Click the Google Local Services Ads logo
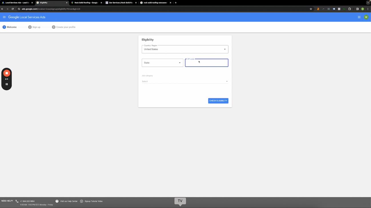The image size is (371, 208). tap(27, 17)
